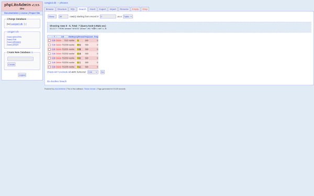Click the Check All link

[52, 72]
